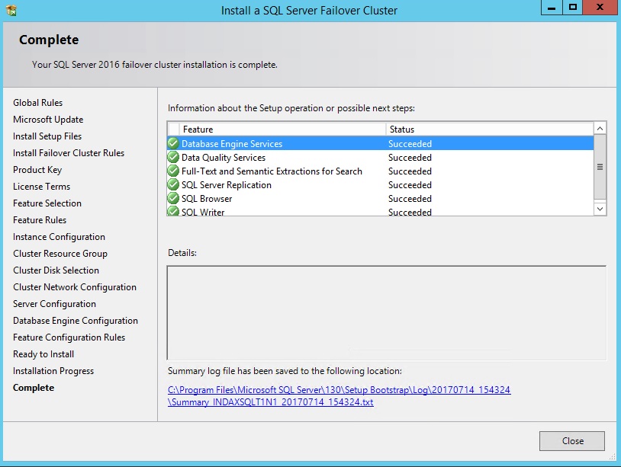Click green check icon beside SQL Server Replication
Screen dimensions: 621x467
[173, 185]
